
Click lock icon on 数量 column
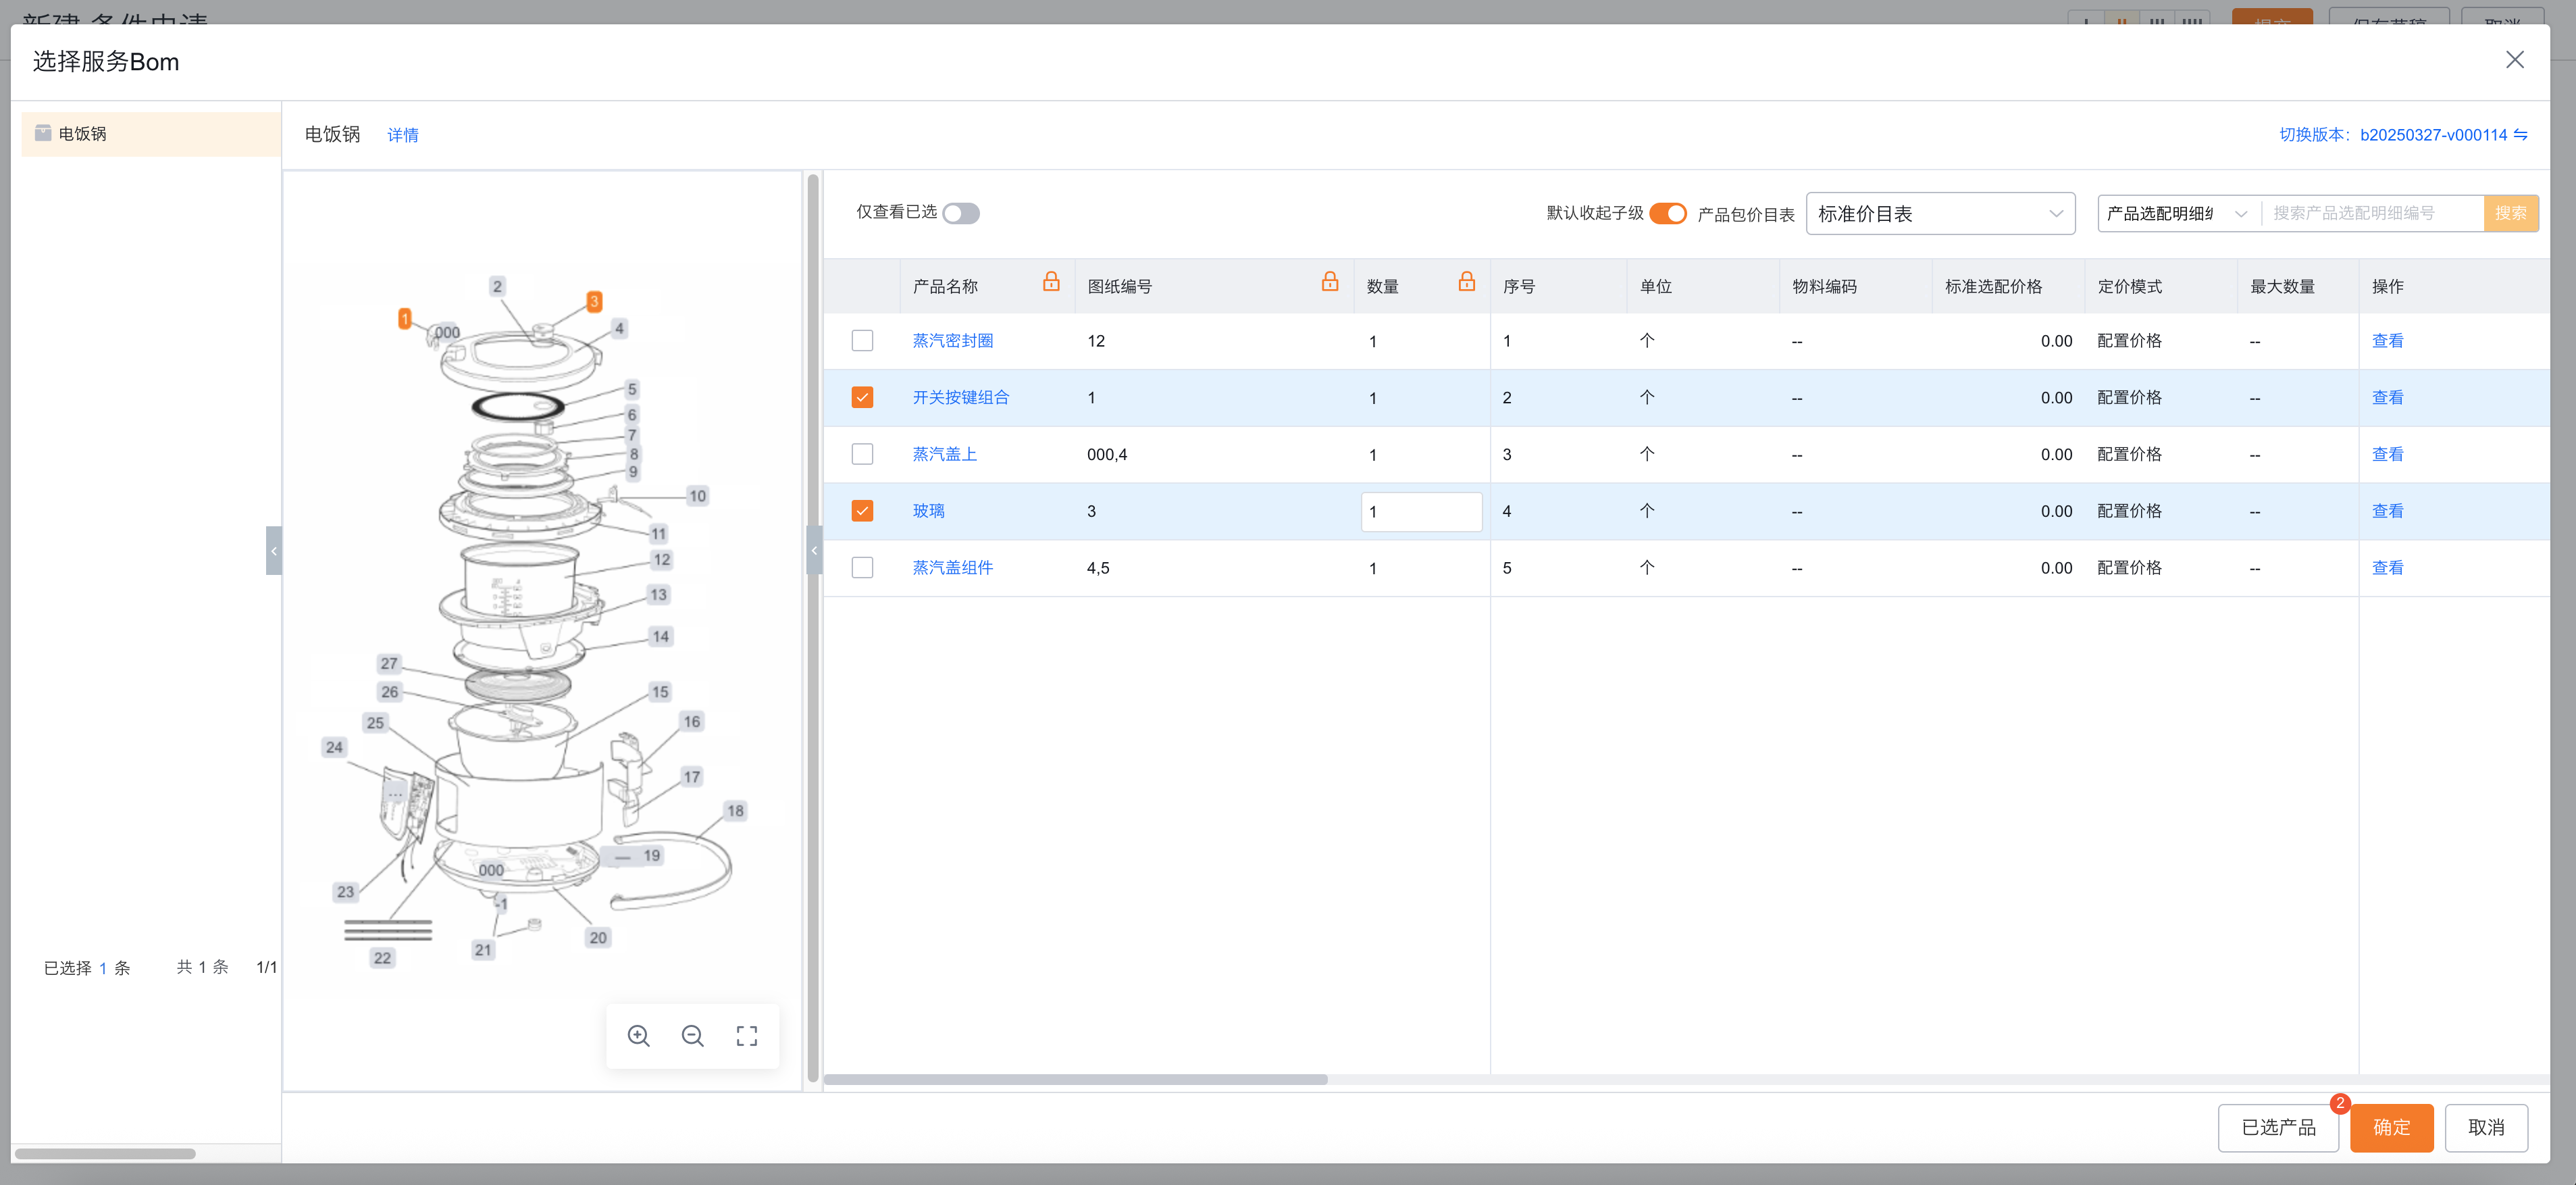pos(1466,282)
